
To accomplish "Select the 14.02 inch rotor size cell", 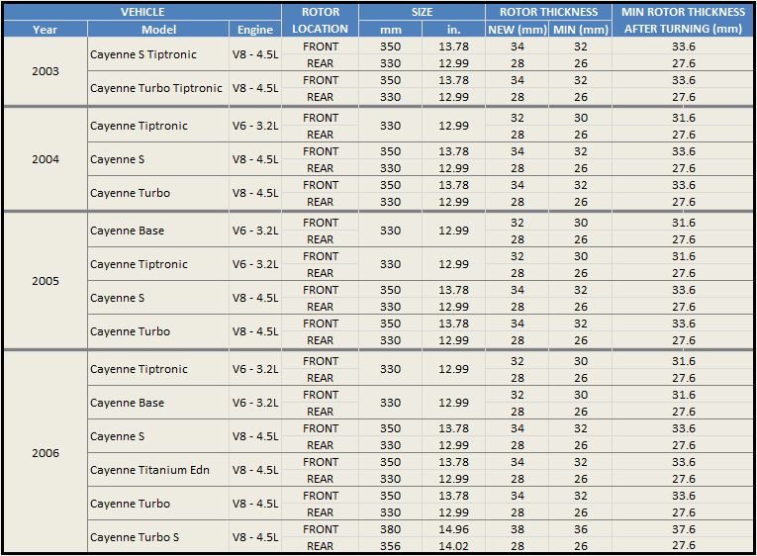I will (x=453, y=546).
